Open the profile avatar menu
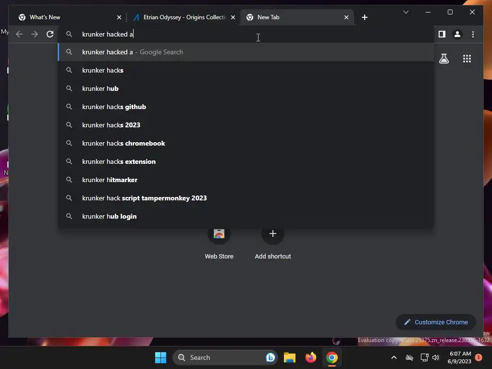The height and width of the screenshot is (369, 492). click(x=457, y=34)
